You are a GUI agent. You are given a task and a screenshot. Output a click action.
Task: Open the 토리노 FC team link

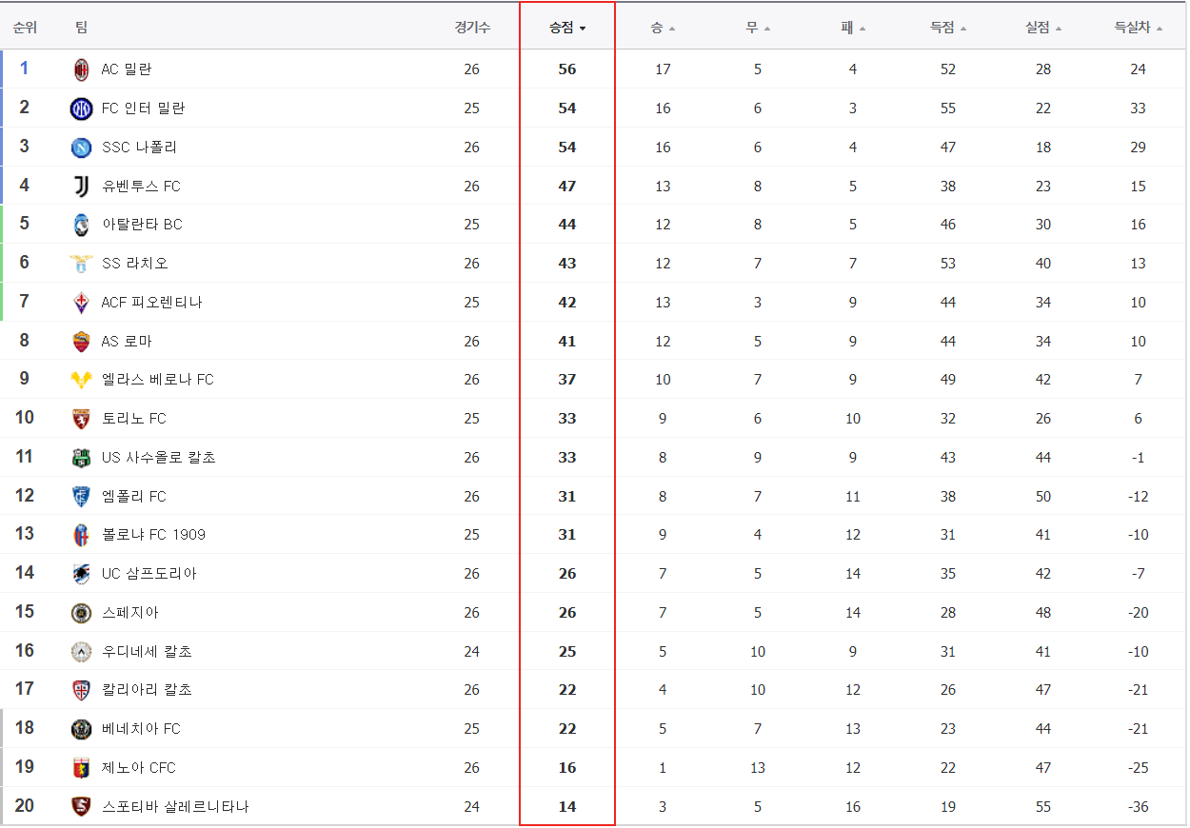click(133, 419)
